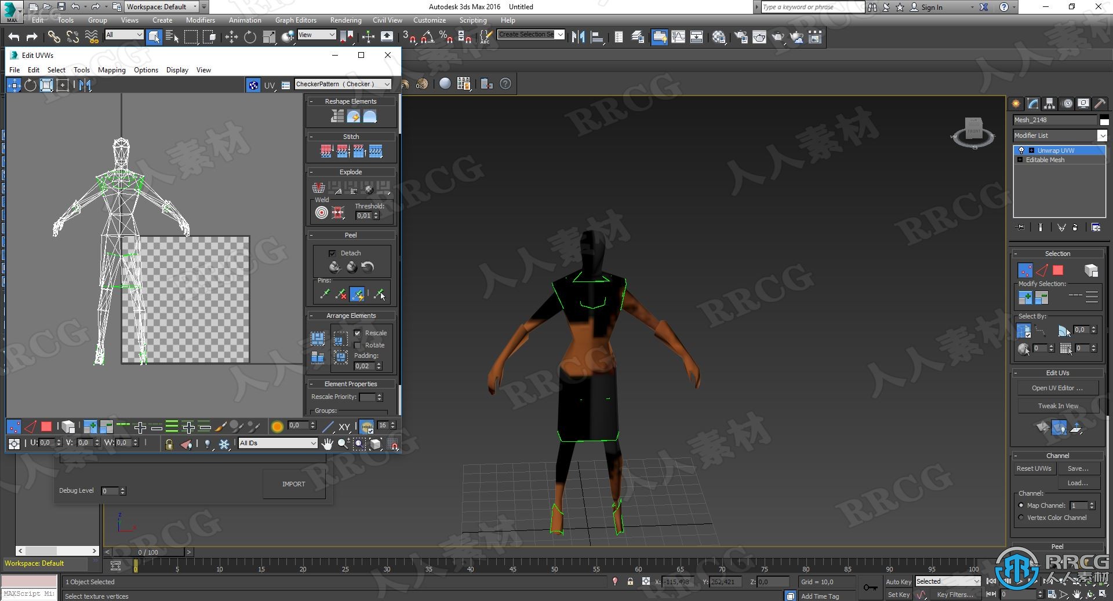
Task: Open the CheckerPattern texture dropdown
Action: [343, 84]
